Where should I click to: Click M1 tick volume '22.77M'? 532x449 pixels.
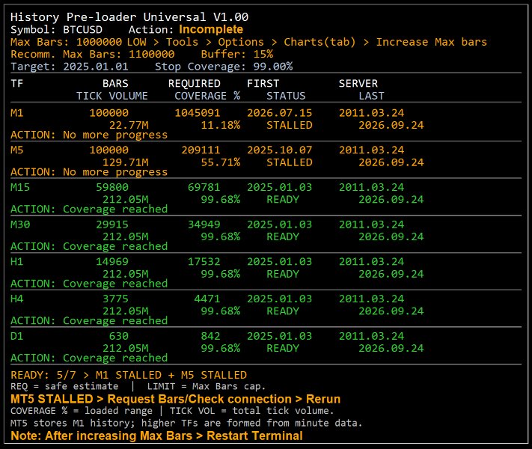pyautogui.click(x=129, y=125)
